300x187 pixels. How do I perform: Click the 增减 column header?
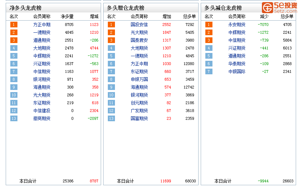(94, 17)
